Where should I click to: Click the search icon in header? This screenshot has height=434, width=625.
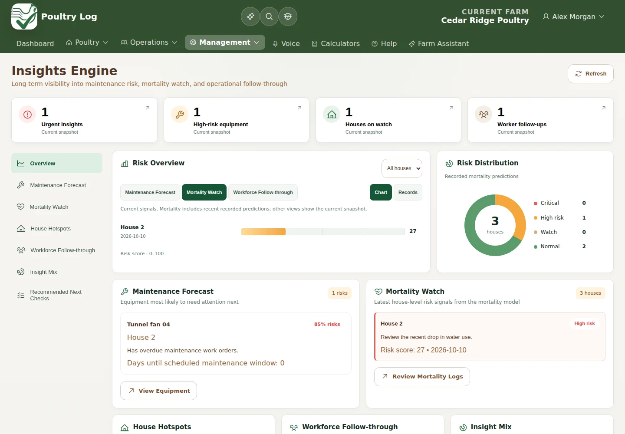(x=269, y=16)
